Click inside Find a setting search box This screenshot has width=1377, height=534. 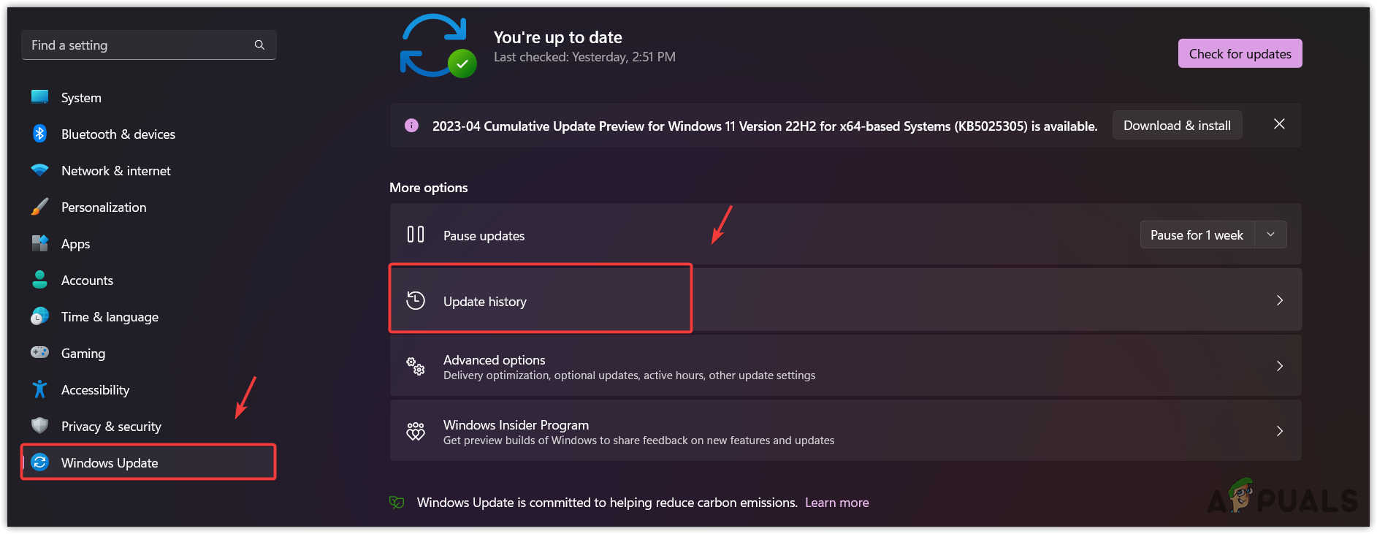point(149,45)
